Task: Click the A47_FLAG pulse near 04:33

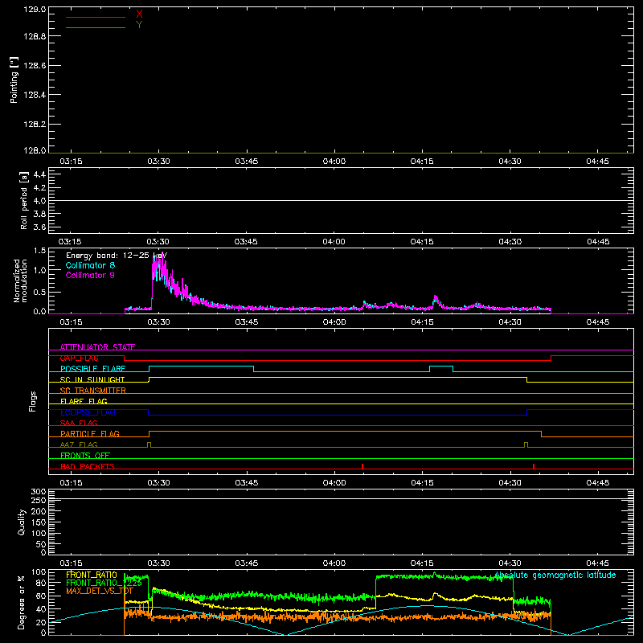Action: click(526, 444)
